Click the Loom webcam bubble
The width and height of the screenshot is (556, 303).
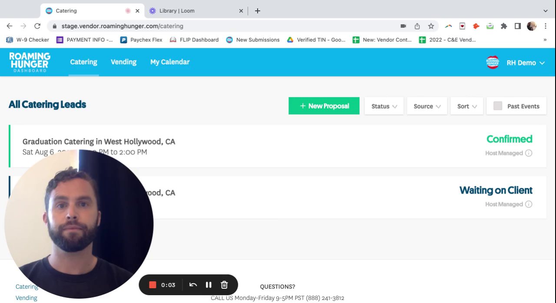pyautogui.click(x=79, y=224)
